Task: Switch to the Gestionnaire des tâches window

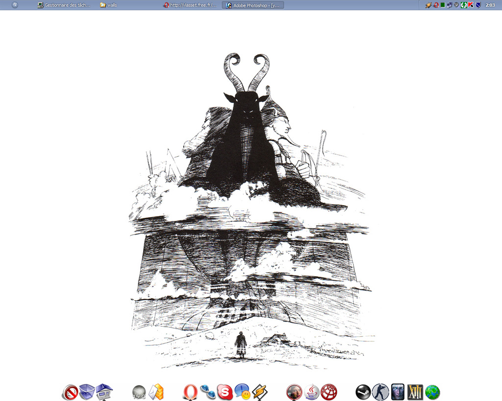Action: tap(64, 5)
